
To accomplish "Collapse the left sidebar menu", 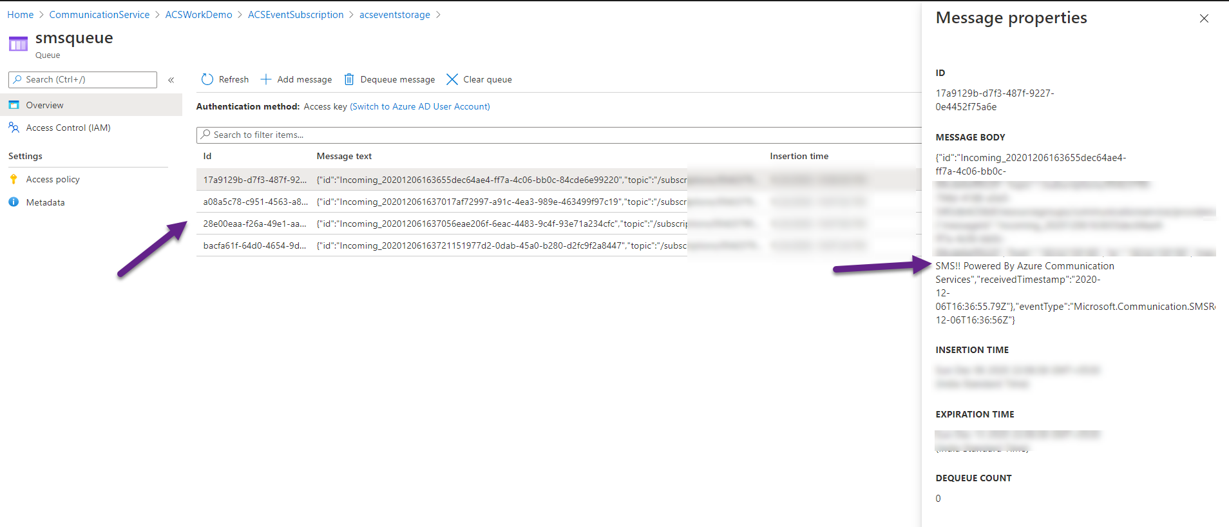I will (x=171, y=80).
